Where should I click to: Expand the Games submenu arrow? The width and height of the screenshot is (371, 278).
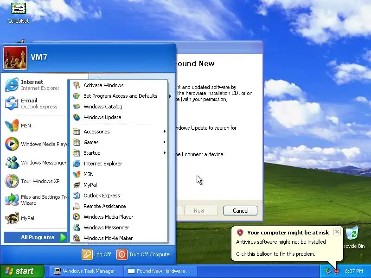pyautogui.click(x=165, y=142)
